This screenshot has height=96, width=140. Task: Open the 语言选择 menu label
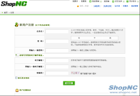click(118, 1)
